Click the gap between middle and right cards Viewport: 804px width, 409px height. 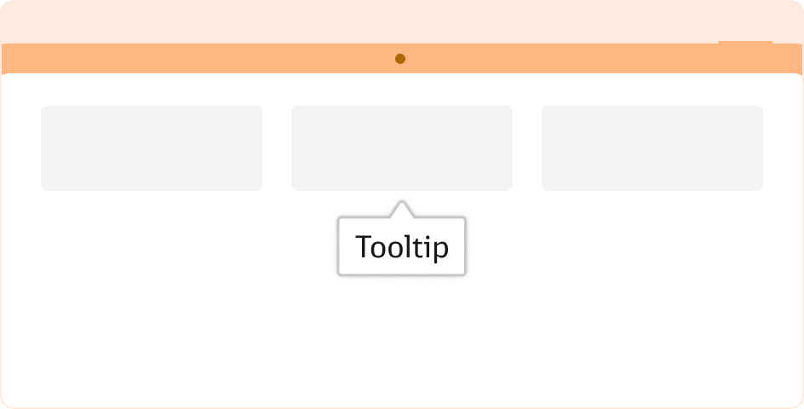pyautogui.click(x=527, y=147)
